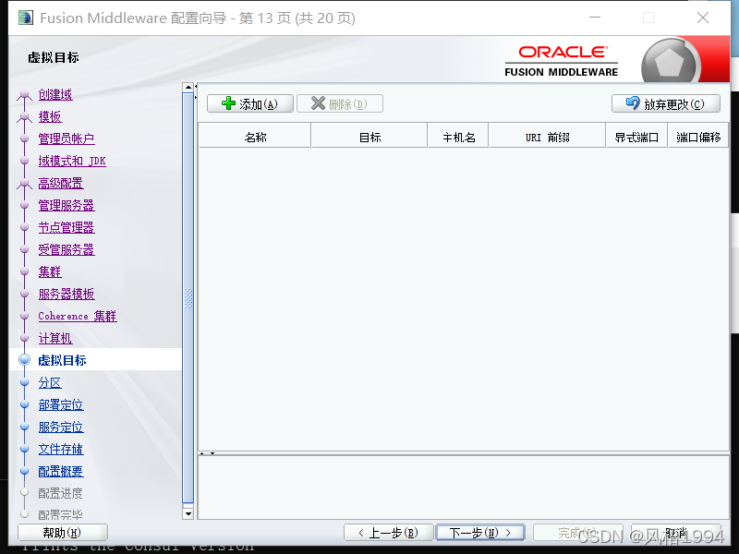Open help with 帮助(H) button
This screenshot has height=554, width=739.
[x=63, y=533]
